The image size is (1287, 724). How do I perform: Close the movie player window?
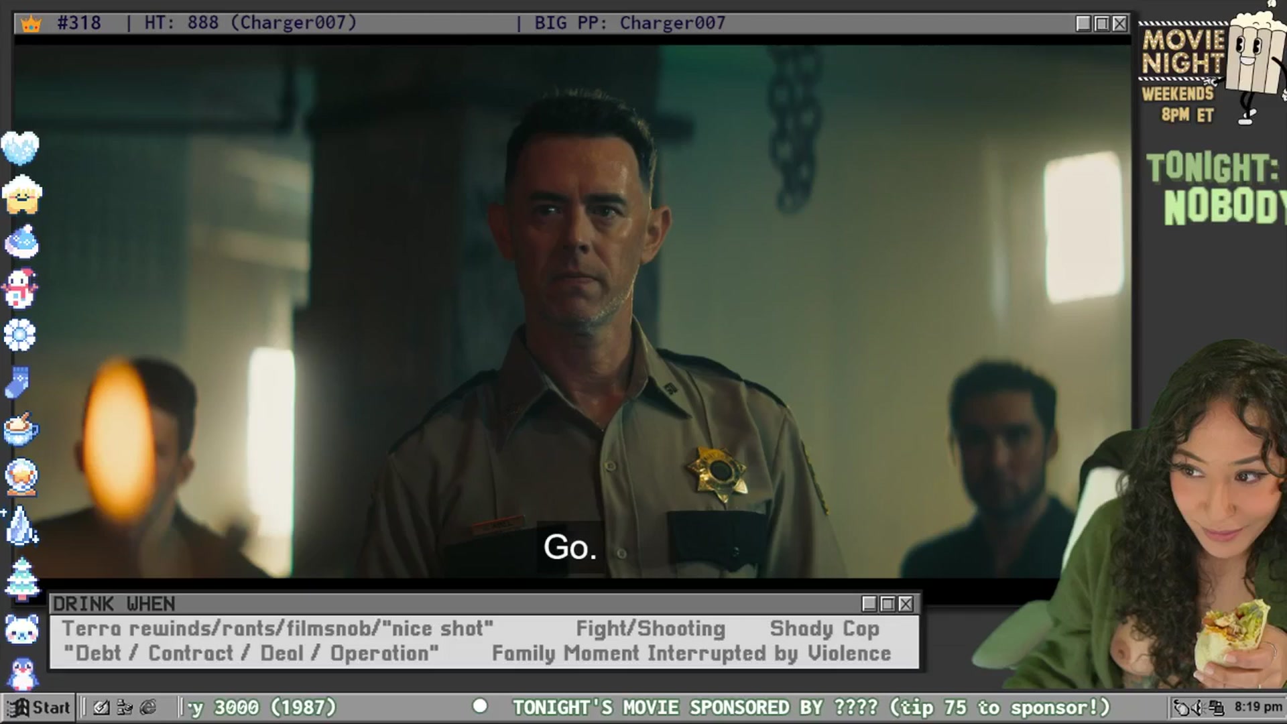click(1119, 23)
